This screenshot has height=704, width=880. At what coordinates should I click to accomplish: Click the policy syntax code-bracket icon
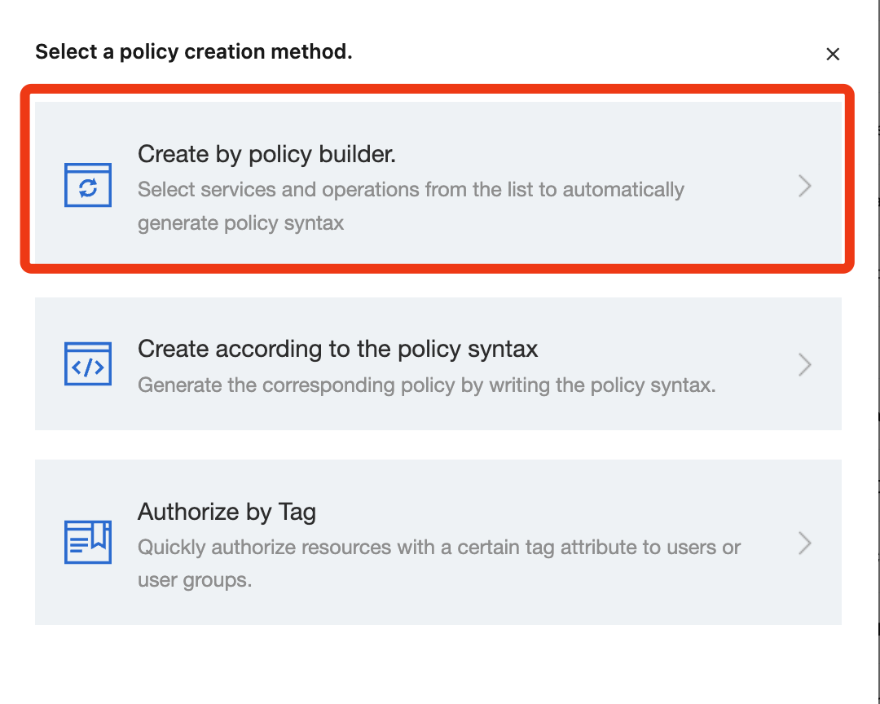click(x=88, y=364)
